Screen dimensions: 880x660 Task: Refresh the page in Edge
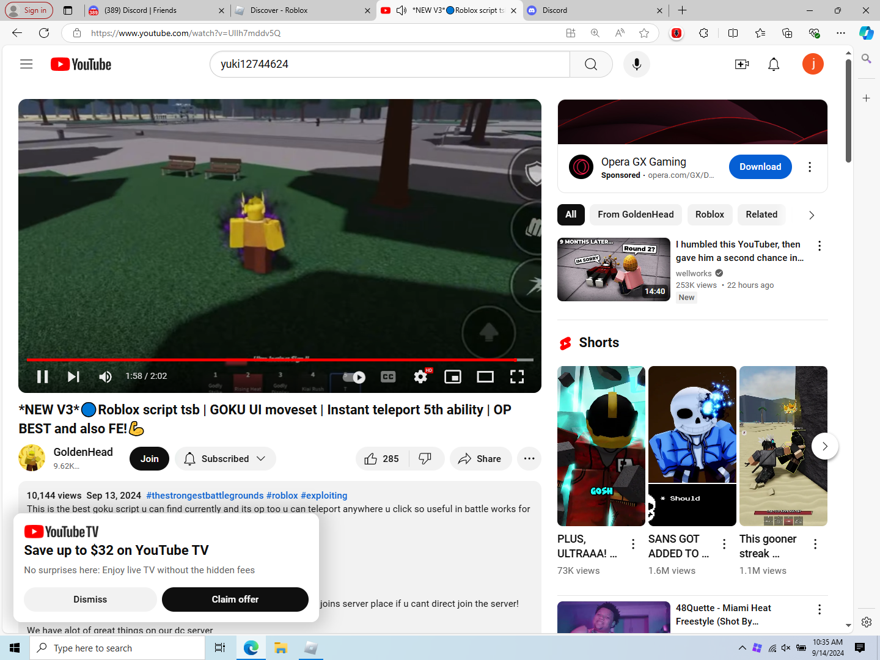tap(44, 33)
